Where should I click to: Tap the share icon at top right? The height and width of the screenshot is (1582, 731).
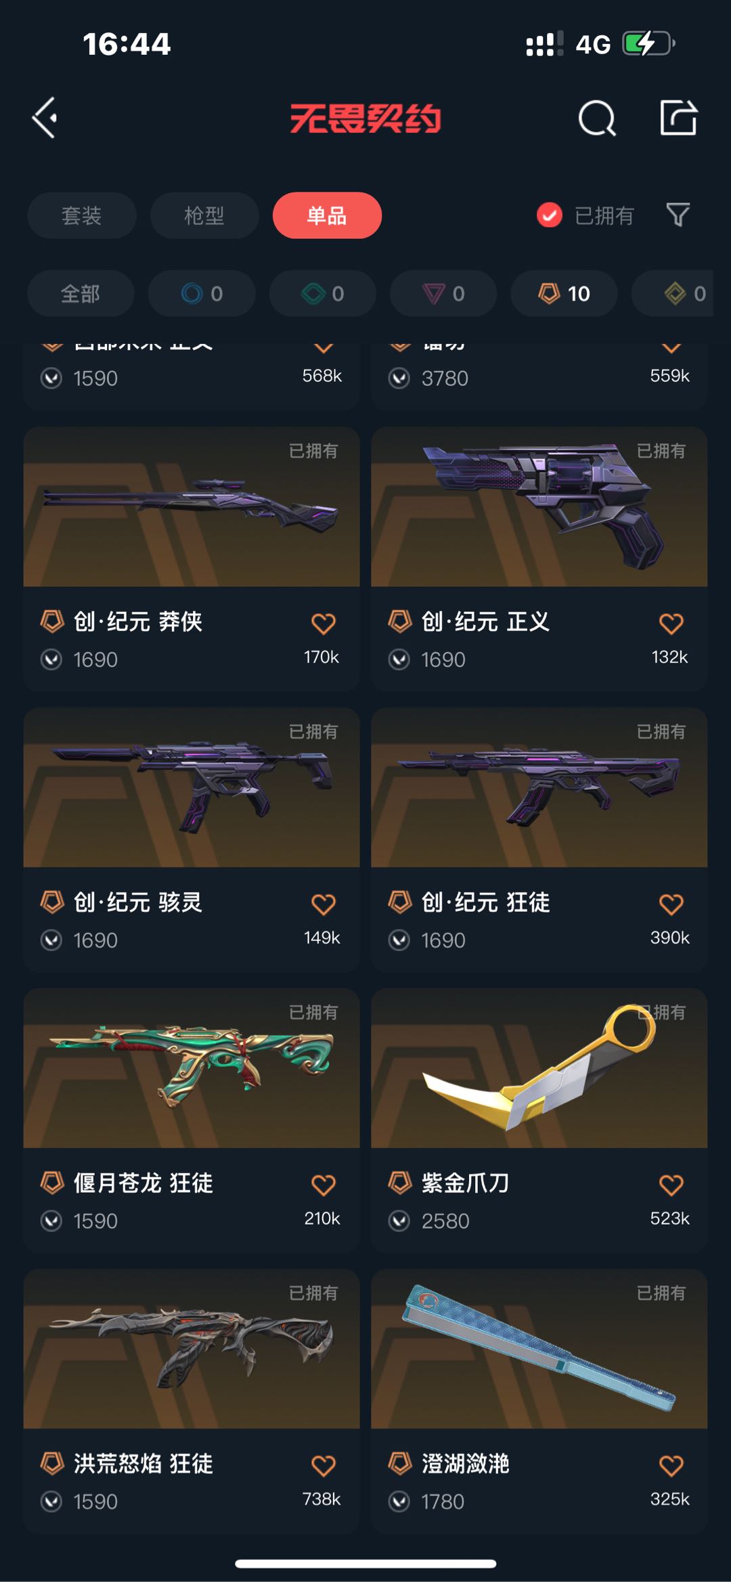[x=678, y=117]
